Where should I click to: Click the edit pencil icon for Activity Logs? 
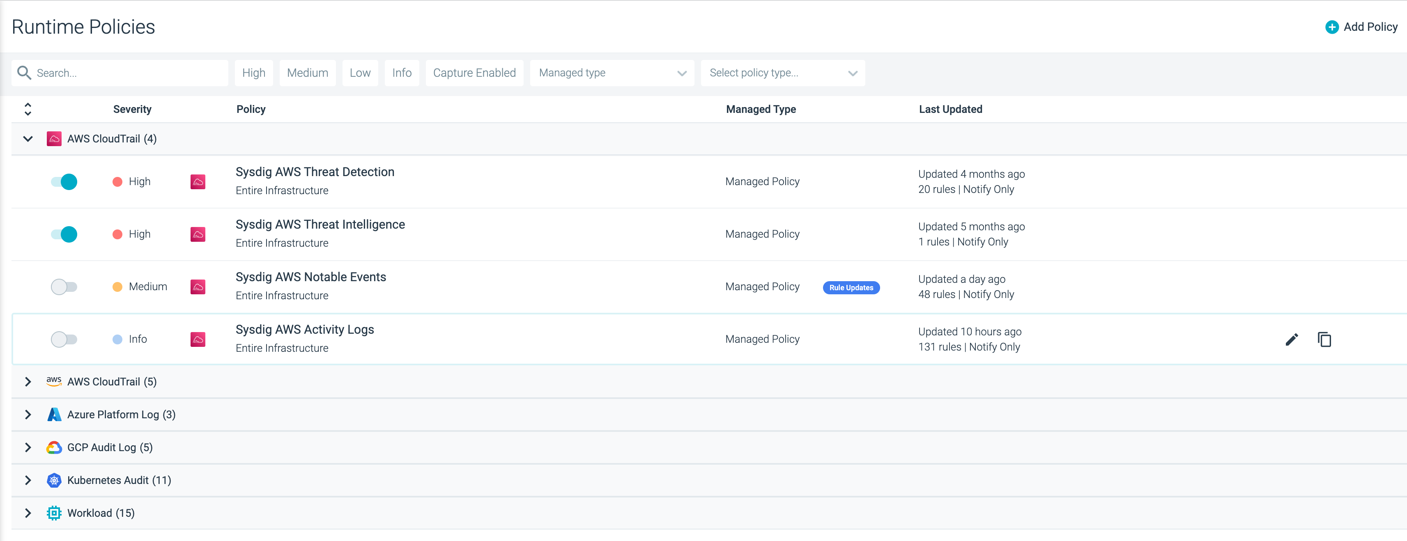point(1292,339)
